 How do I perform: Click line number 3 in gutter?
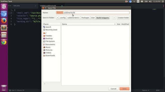point(11,16)
